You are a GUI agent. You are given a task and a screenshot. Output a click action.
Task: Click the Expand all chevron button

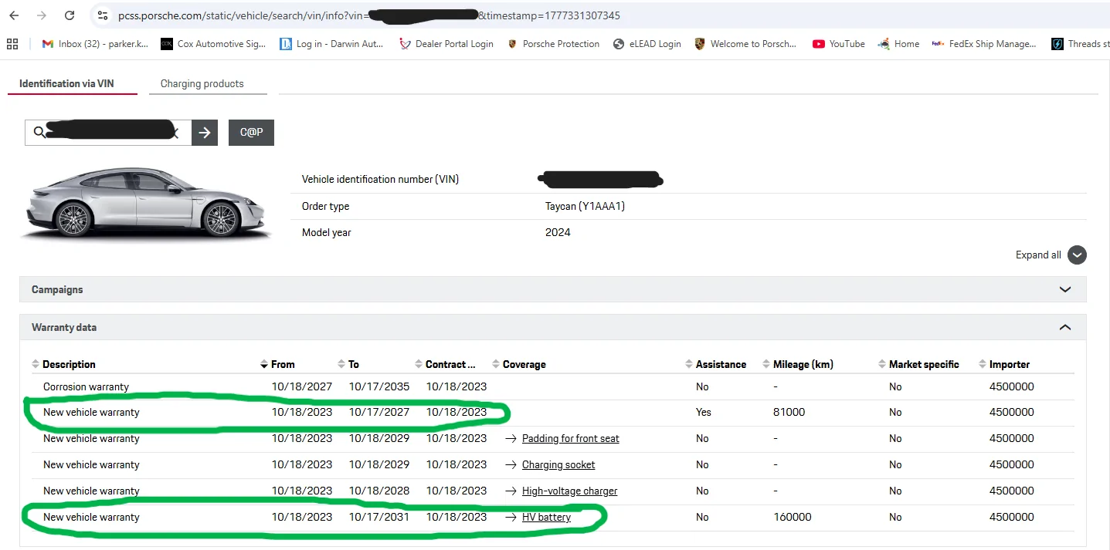[1077, 255]
